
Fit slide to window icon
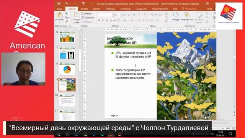tap(234, 128)
